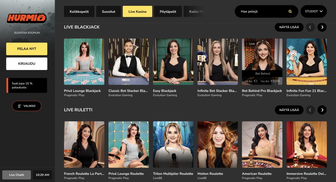This screenshot has height=182, width=336.
Task: Show previous Live Ruletti games arrow
Action: click(310, 110)
